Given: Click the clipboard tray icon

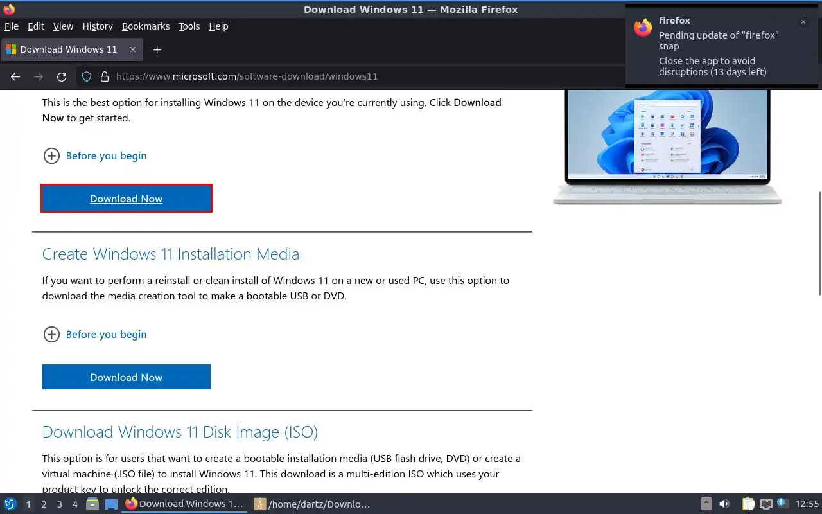Looking at the screenshot, I should point(748,504).
